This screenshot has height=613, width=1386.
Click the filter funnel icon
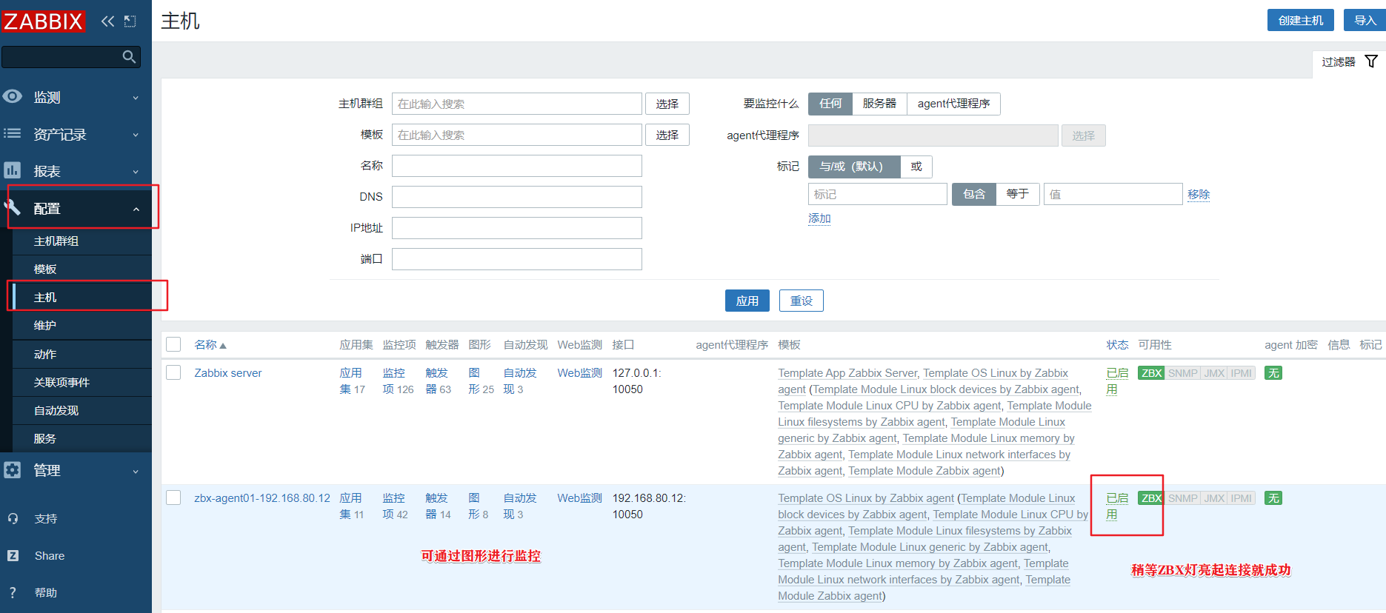click(x=1371, y=61)
